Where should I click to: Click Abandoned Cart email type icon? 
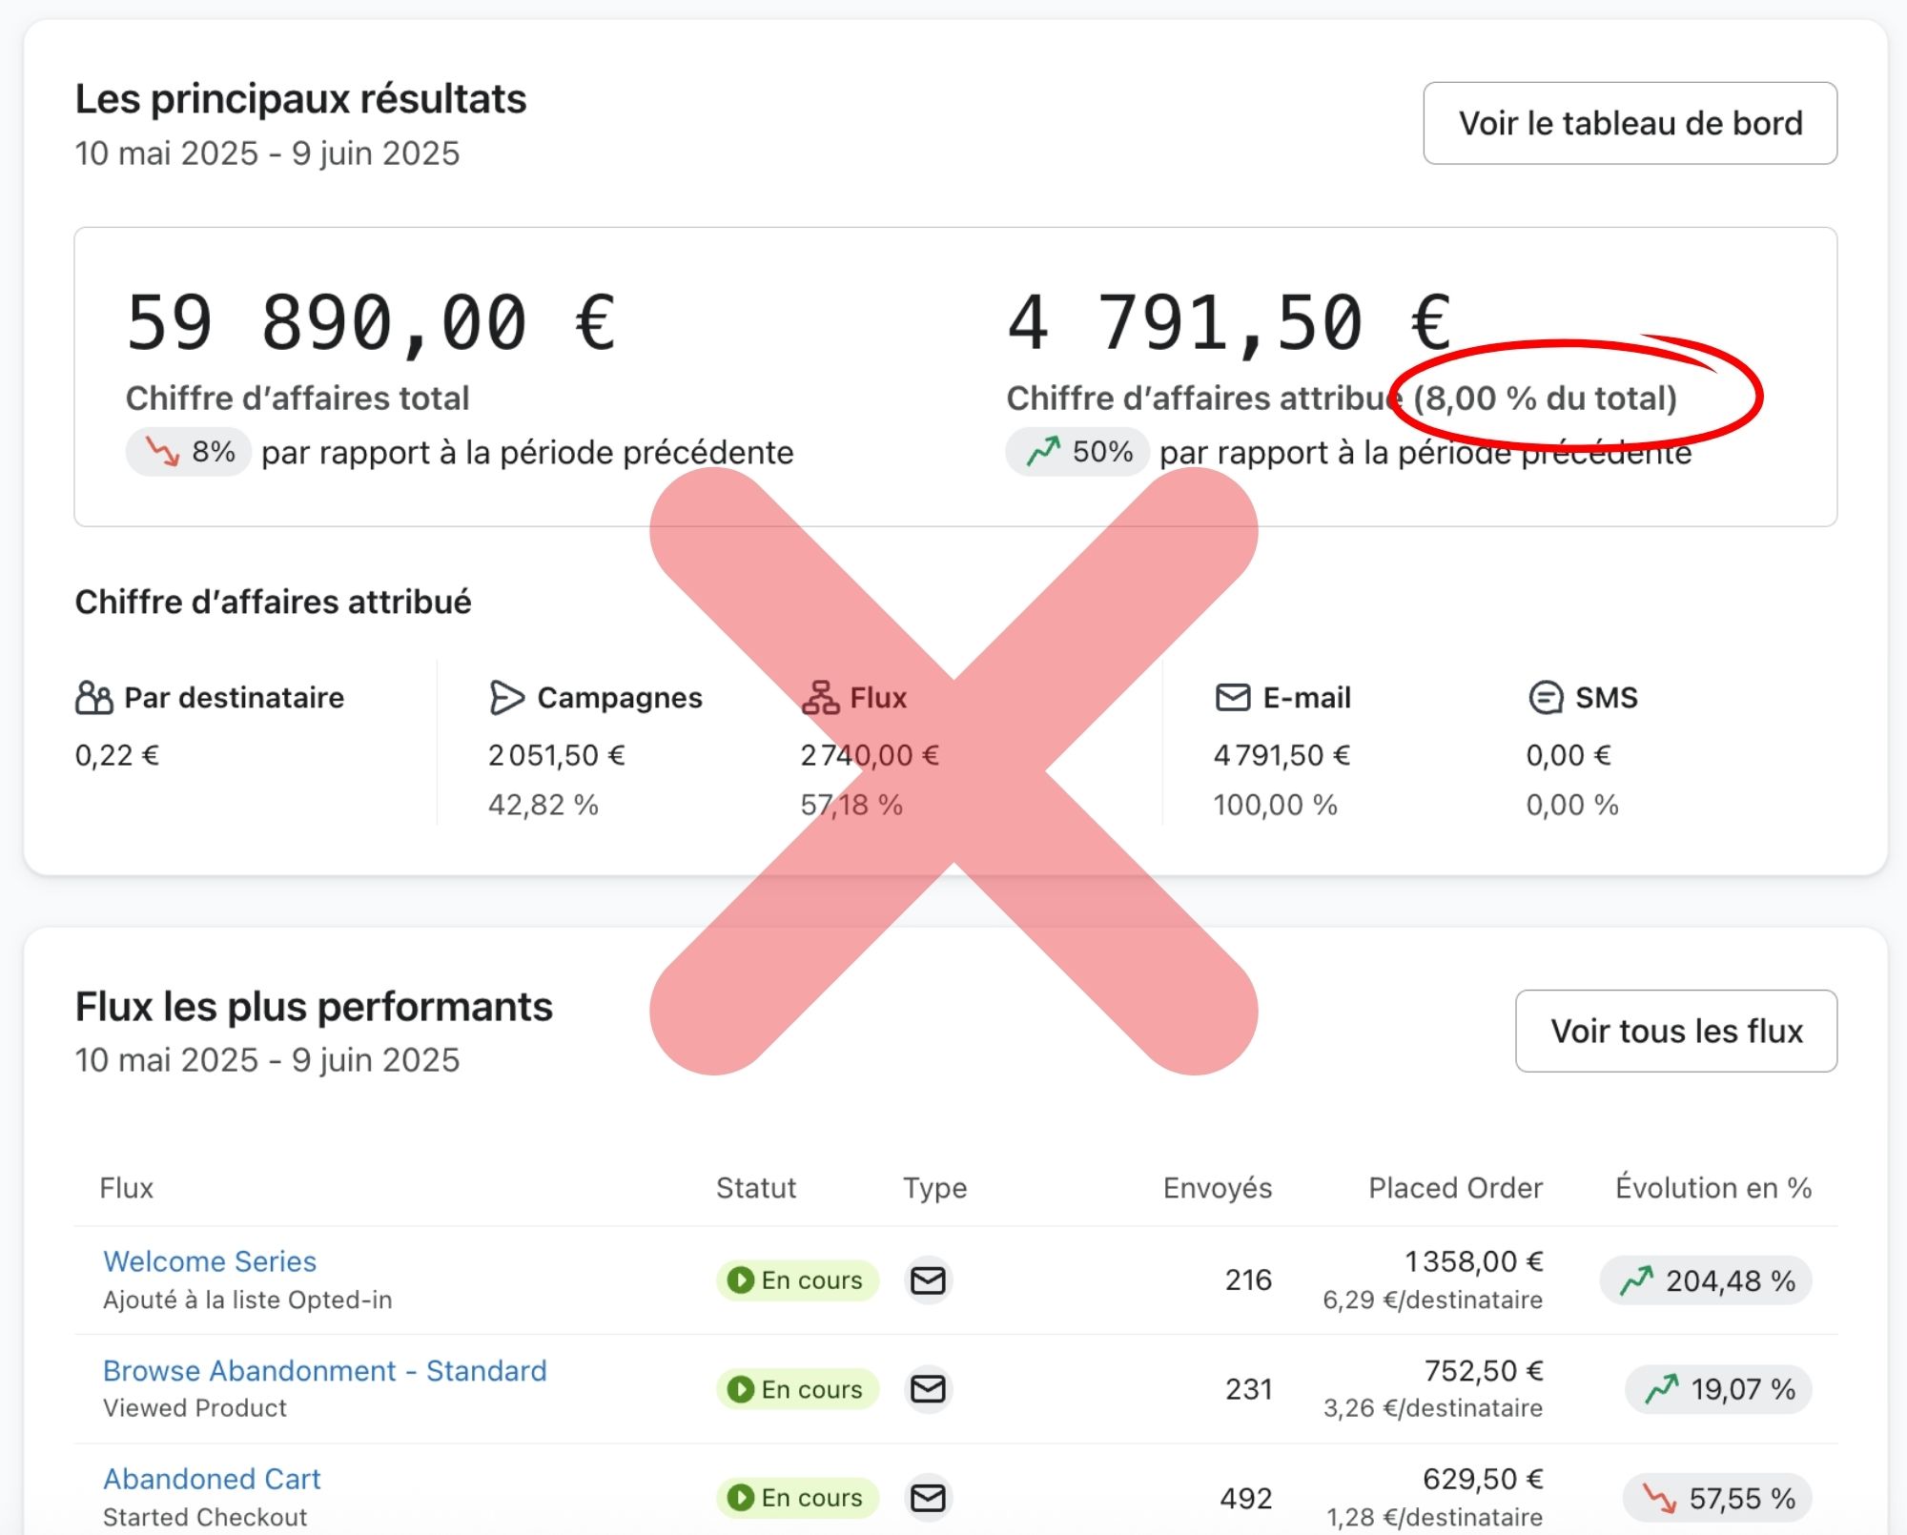[928, 1498]
